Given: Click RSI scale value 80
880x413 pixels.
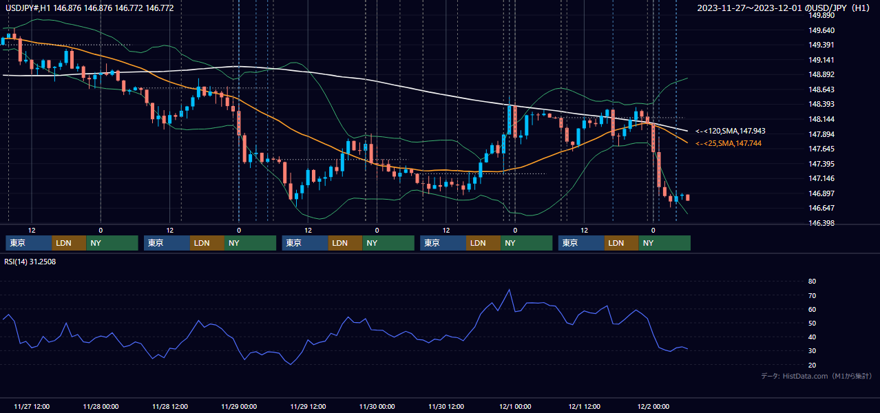Looking at the screenshot, I should 813,282.
